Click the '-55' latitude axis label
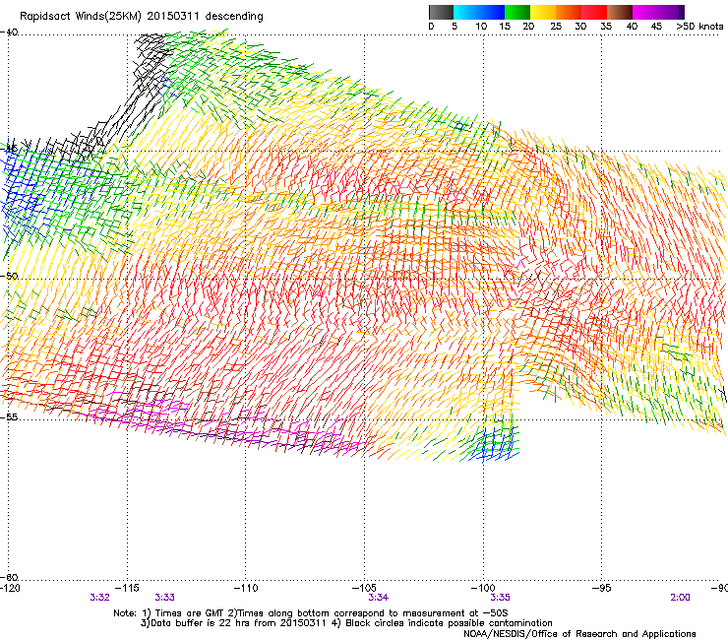 pos(9,416)
